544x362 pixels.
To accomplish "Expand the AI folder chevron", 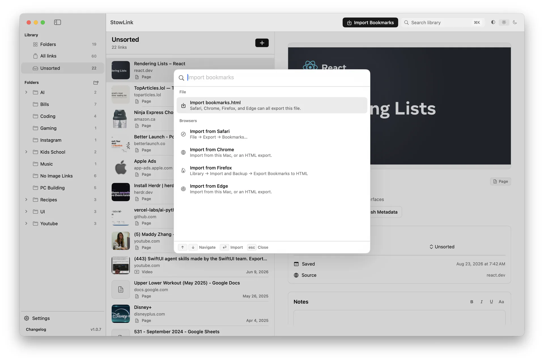I will [26, 92].
